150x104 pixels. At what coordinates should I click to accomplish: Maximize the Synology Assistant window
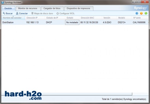coord(139,2)
